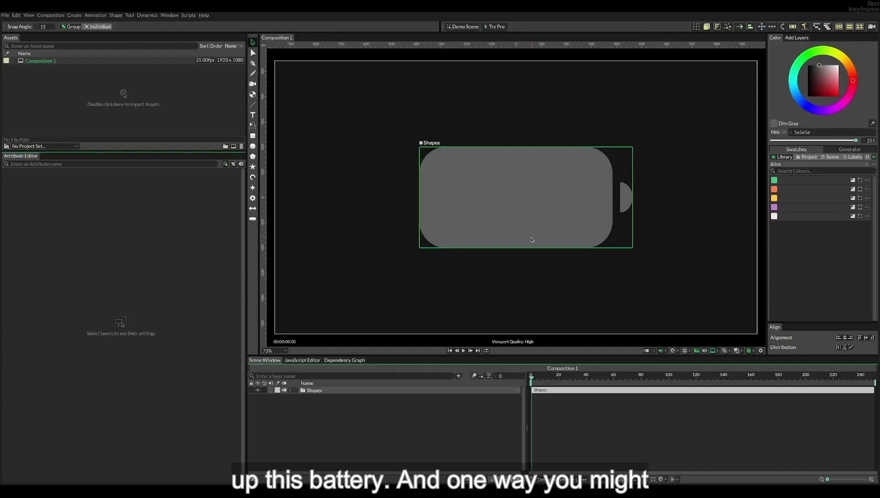Viewport: 880px width, 498px height.
Task: Select the Capsule shape tool
Action: [x=253, y=219]
